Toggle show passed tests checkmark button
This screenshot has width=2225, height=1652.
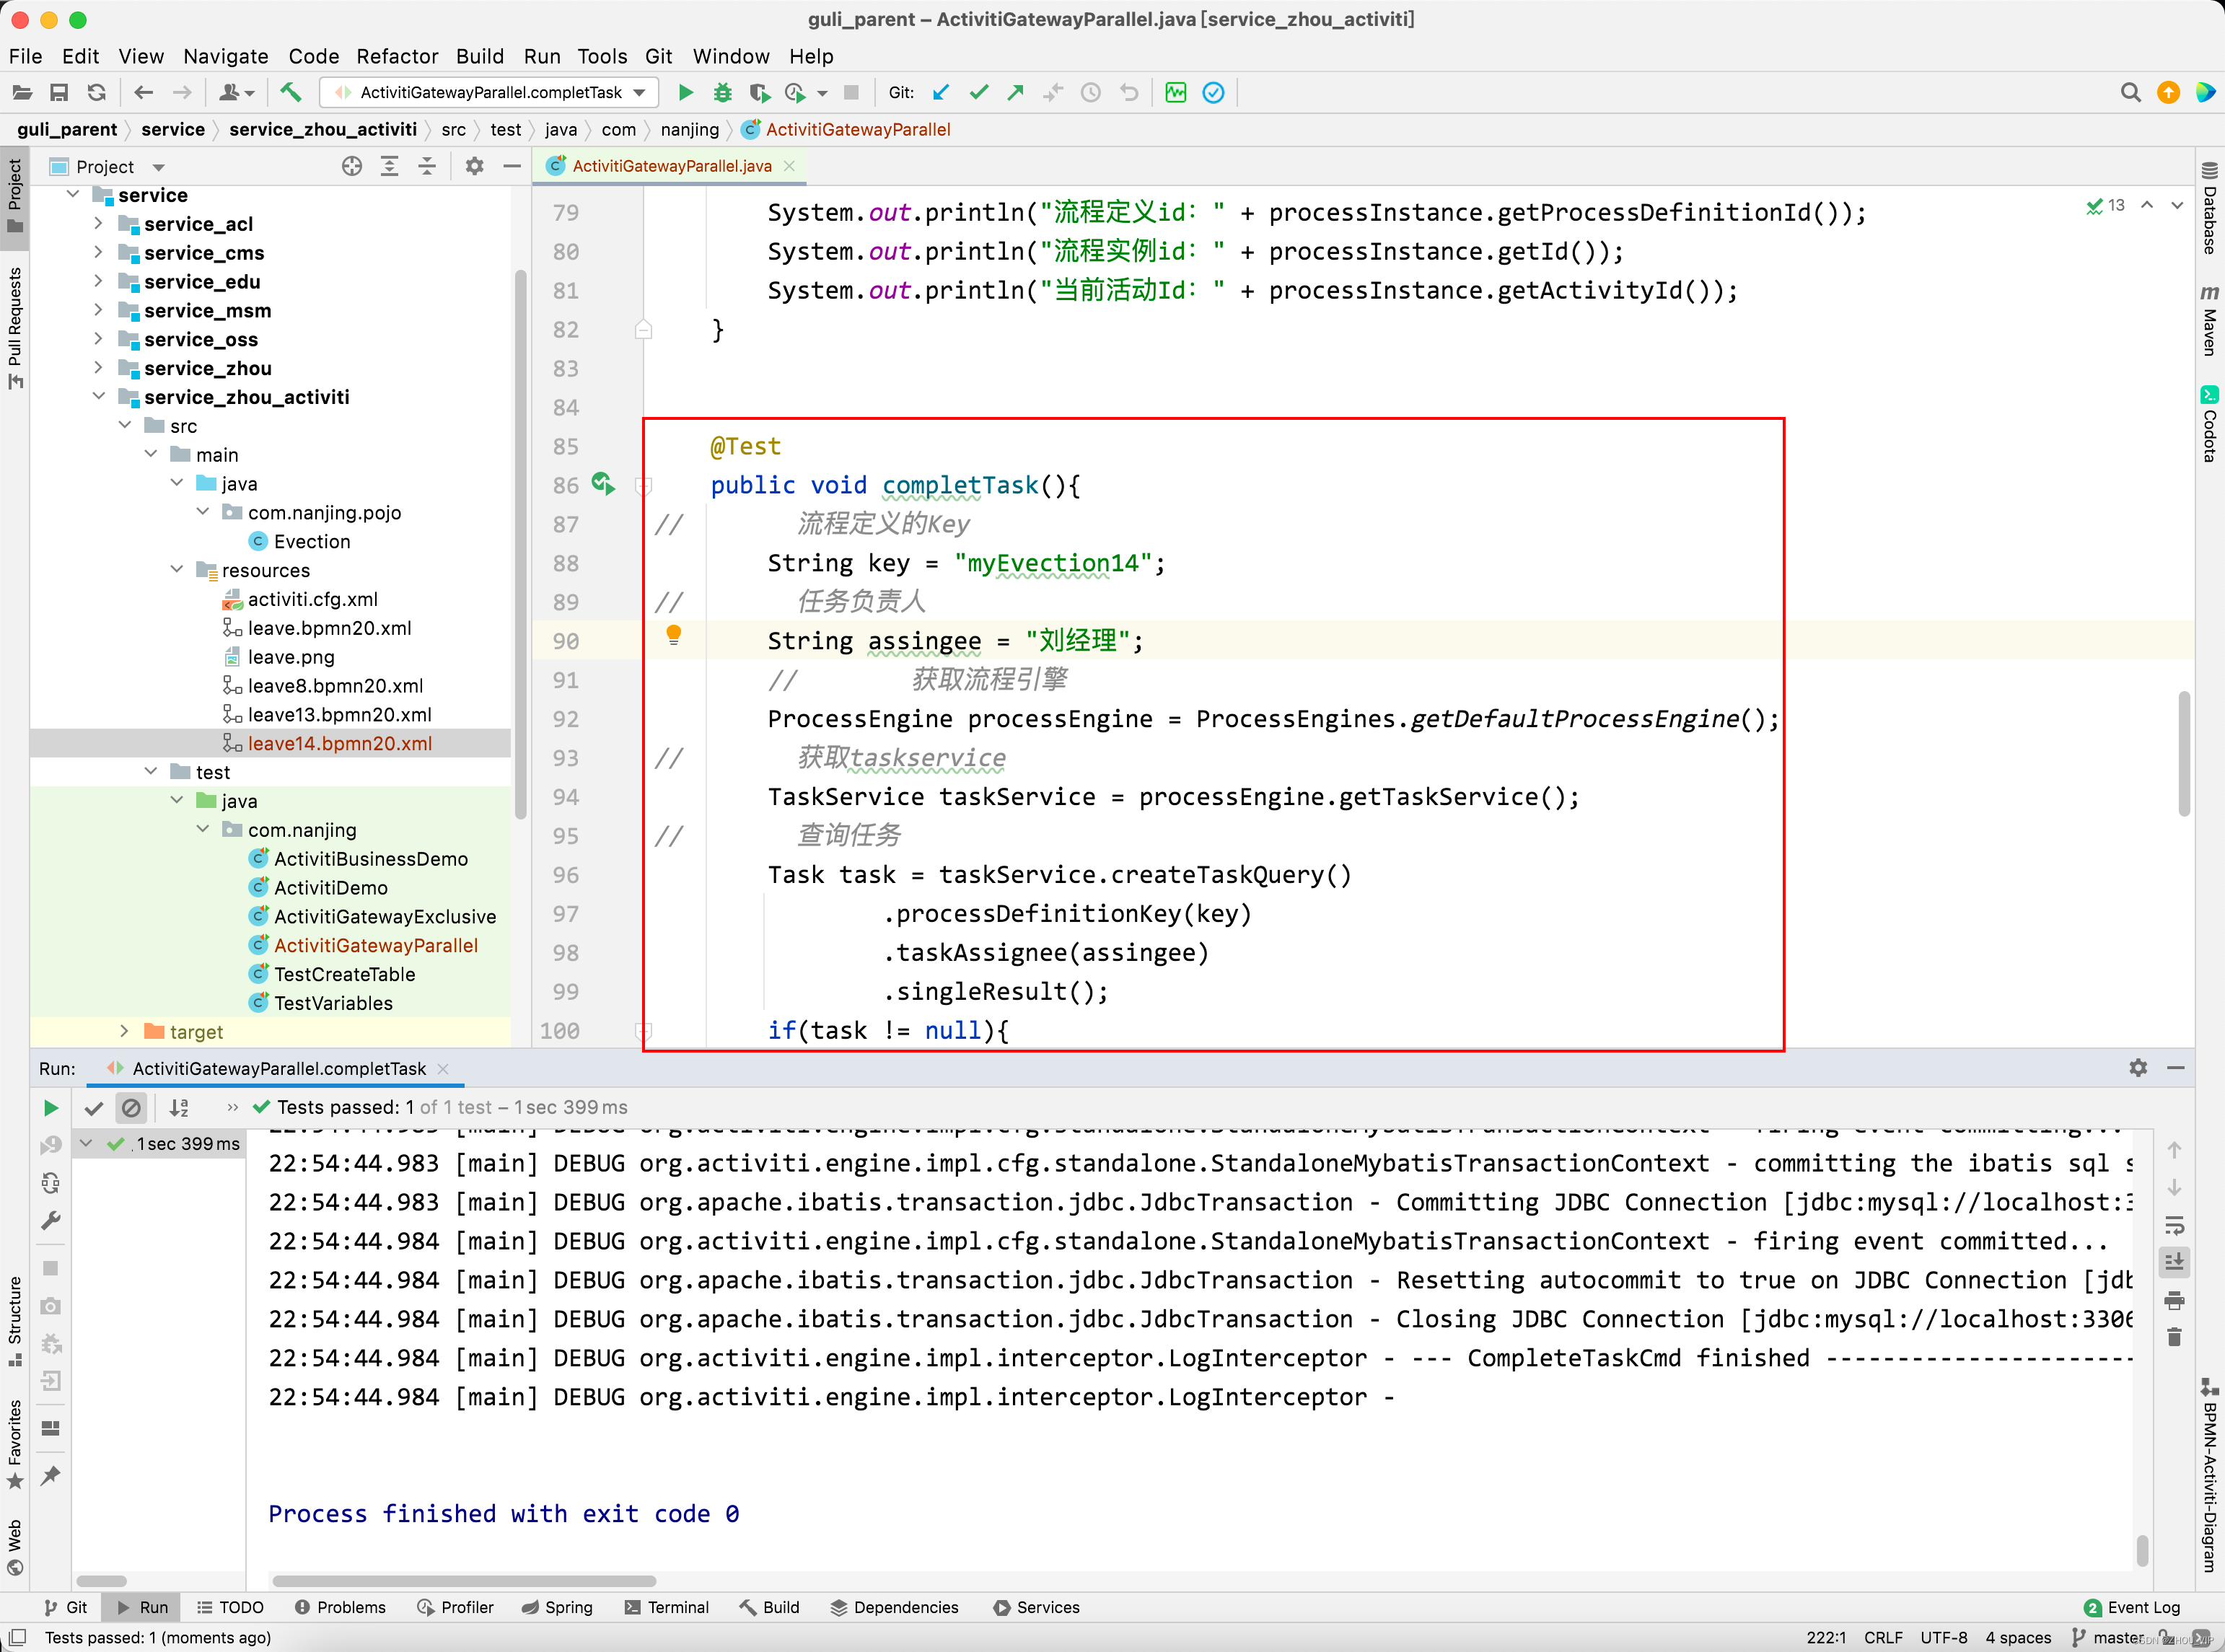click(x=94, y=1107)
